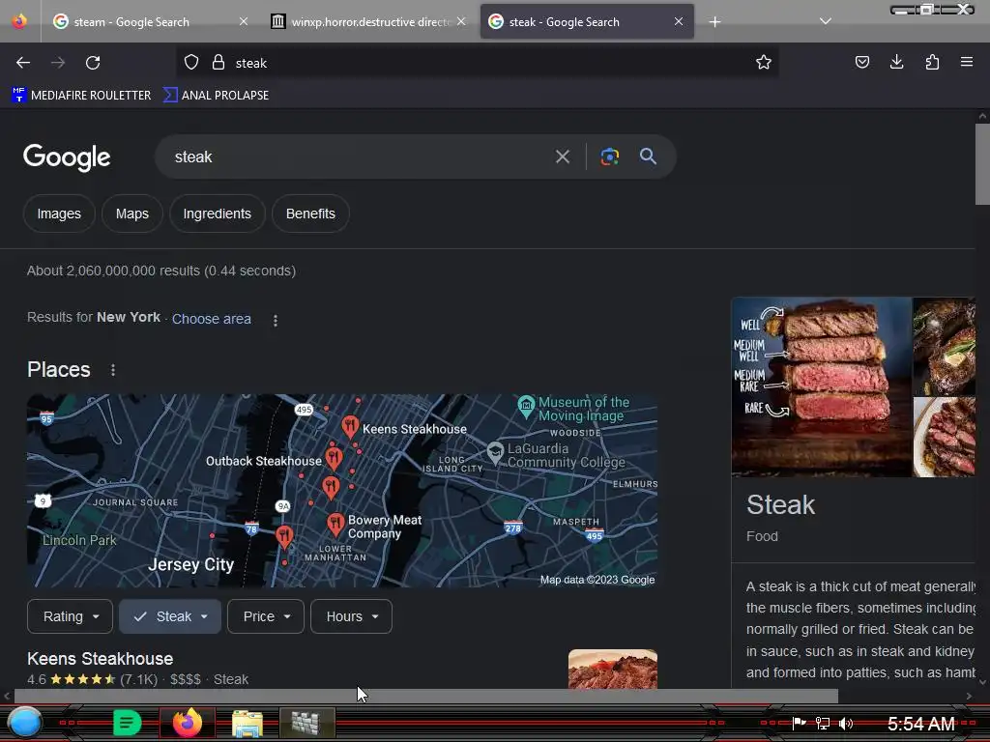The width and height of the screenshot is (990, 742).
Task: Open Save to Pocket icon
Action: pos(861,62)
